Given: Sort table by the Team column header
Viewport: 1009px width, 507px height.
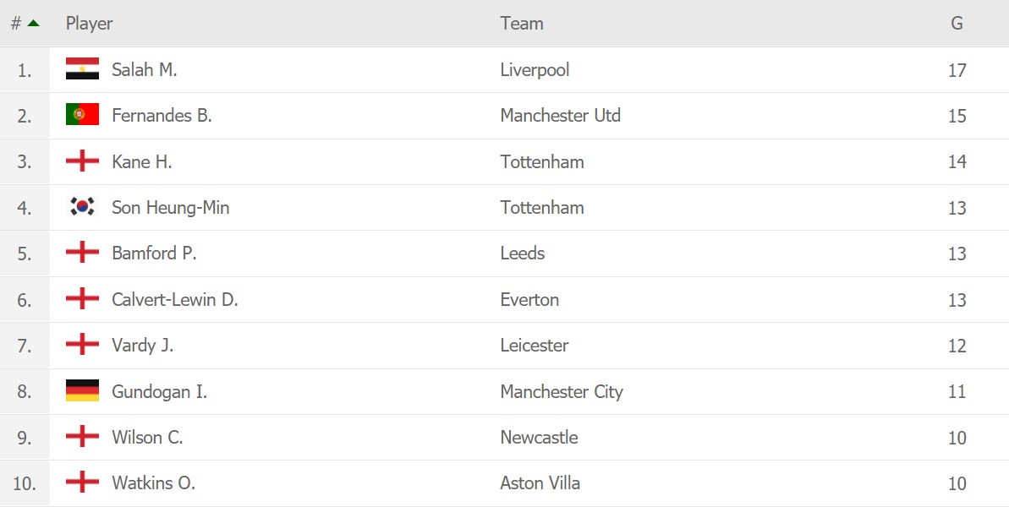Looking at the screenshot, I should tap(521, 23).
